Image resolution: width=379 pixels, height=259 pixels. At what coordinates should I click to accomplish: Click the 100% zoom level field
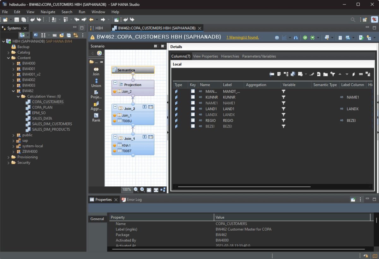127,190
